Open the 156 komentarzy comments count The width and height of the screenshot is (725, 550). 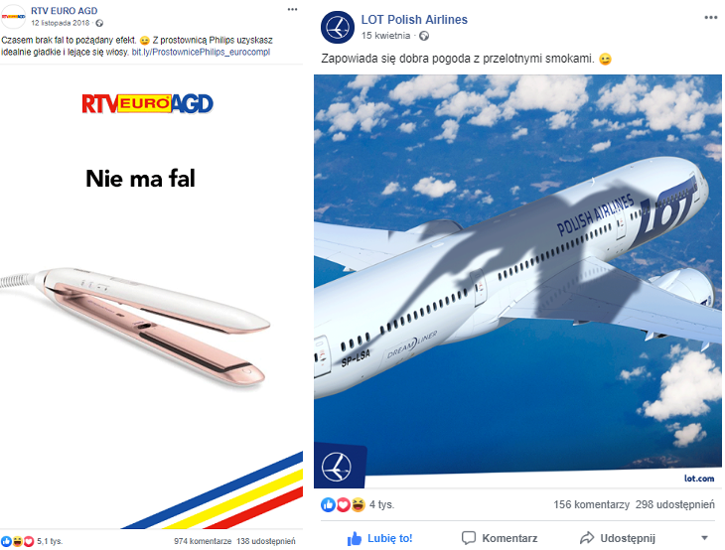click(x=591, y=504)
